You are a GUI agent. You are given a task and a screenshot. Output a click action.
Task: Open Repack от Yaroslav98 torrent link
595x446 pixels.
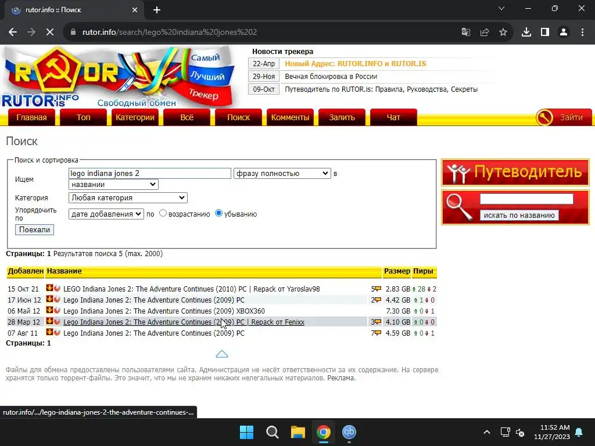192,289
